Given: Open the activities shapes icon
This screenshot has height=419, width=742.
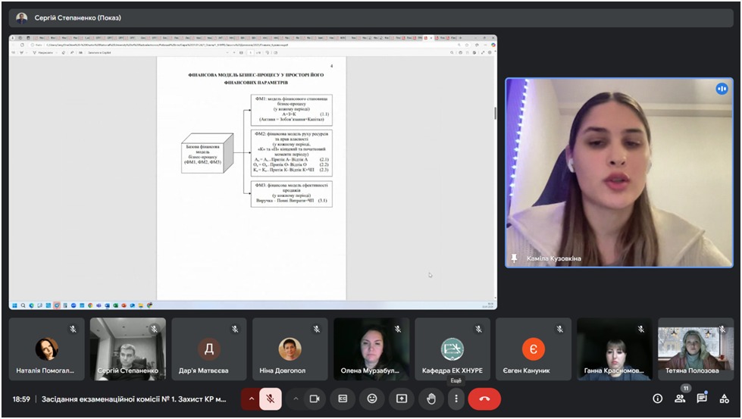Looking at the screenshot, I should (725, 399).
